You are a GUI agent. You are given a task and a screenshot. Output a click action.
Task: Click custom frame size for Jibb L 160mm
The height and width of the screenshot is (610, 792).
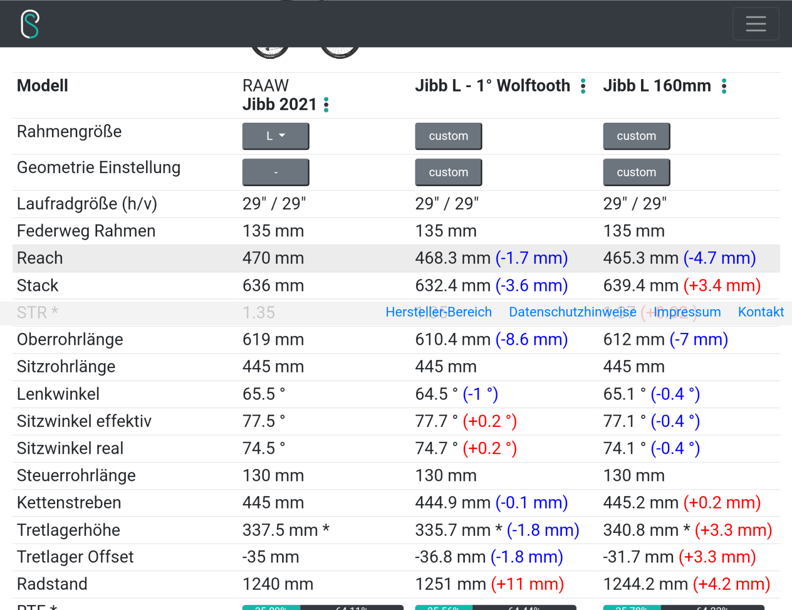[x=636, y=136]
